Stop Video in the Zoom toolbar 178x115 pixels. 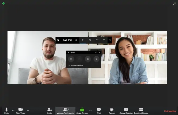click(x=21, y=111)
